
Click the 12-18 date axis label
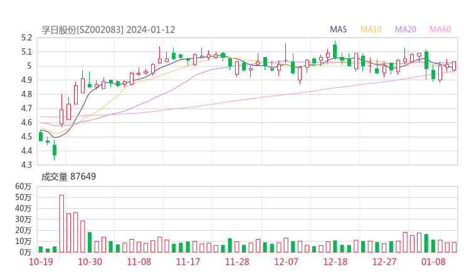click(x=335, y=262)
